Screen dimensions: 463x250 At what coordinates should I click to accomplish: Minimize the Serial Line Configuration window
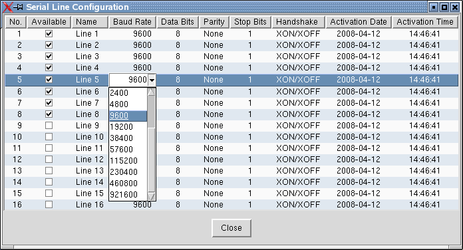tap(434, 7)
